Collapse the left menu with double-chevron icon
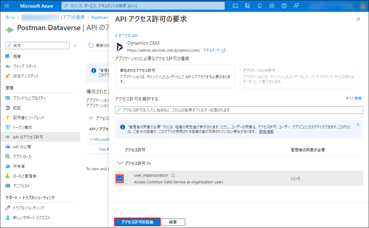 [75, 45]
